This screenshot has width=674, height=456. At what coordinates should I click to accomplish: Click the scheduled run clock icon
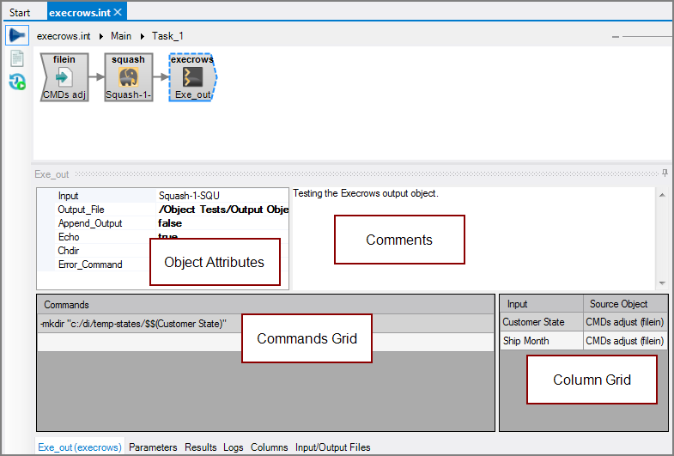[16, 82]
